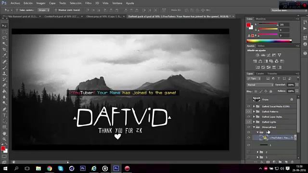Open Skype from the Windows taskbar

point(61,169)
